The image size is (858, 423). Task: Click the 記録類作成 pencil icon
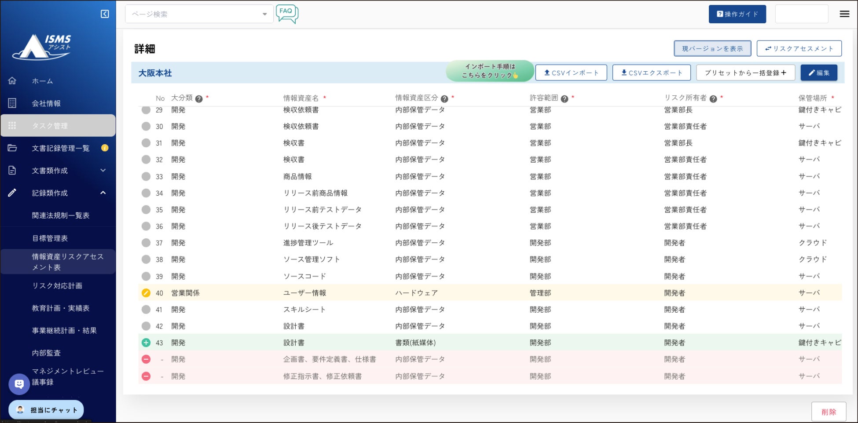pos(12,193)
